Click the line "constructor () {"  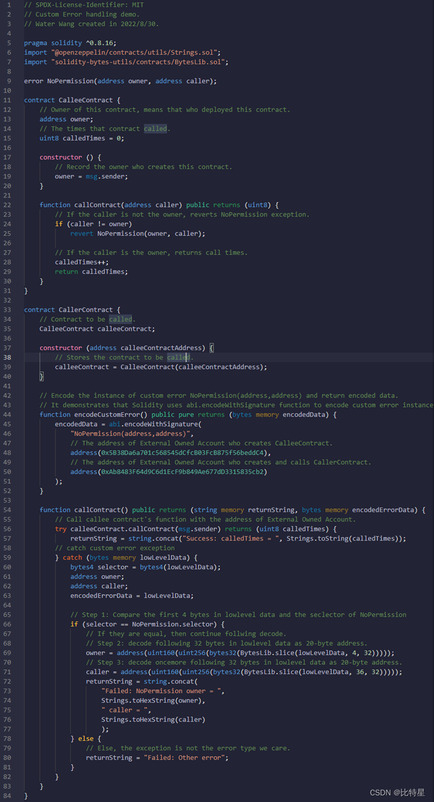click(70, 157)
